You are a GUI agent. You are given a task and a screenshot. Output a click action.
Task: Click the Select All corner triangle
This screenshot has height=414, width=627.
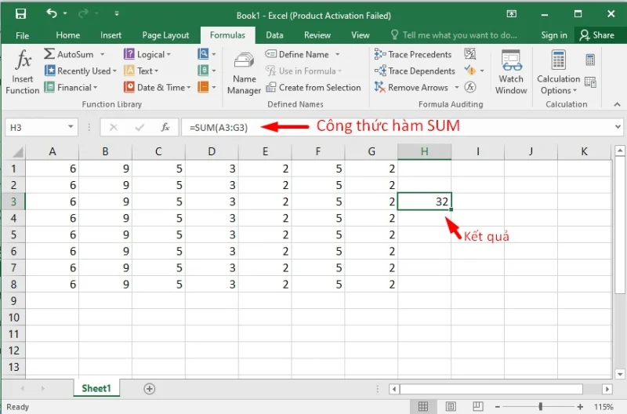pos(17,152)
